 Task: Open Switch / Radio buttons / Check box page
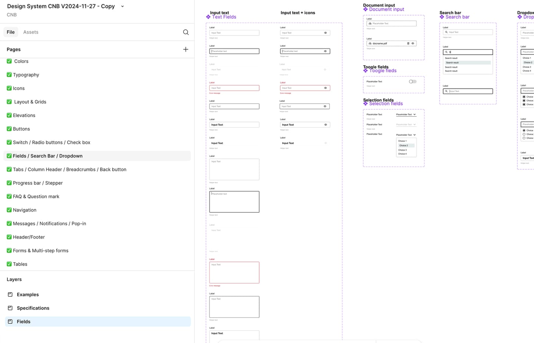[x=97, y=142]
